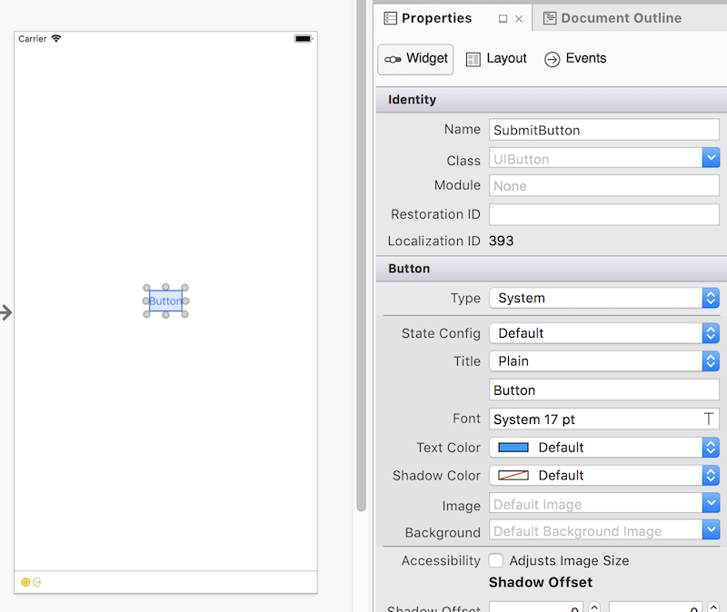Click the Properties panel list icon
This screenshot has width=727, height=612.
(391, 17)
